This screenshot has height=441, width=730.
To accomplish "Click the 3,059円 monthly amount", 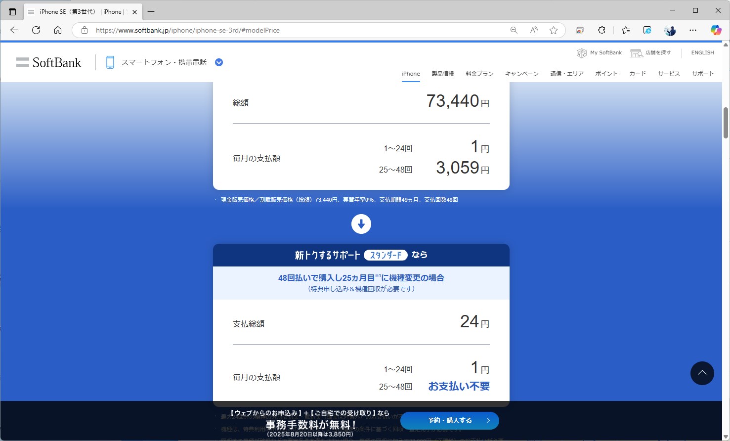I will 463,168.
